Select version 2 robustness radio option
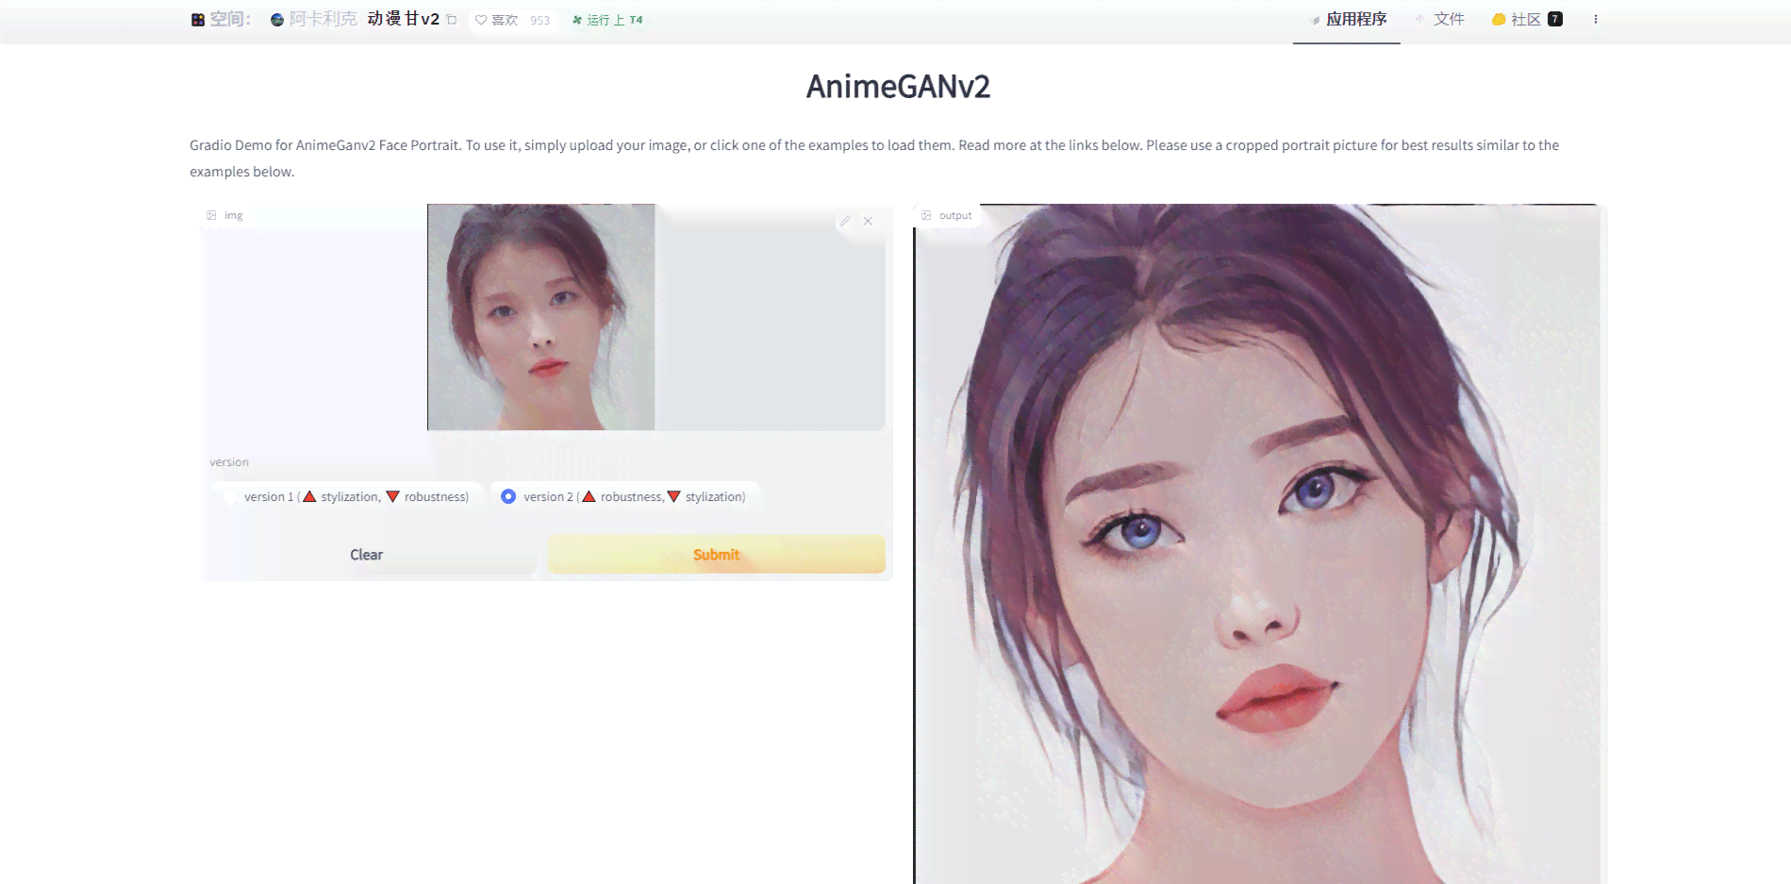 pyautogui.click(x=625, y=496)
